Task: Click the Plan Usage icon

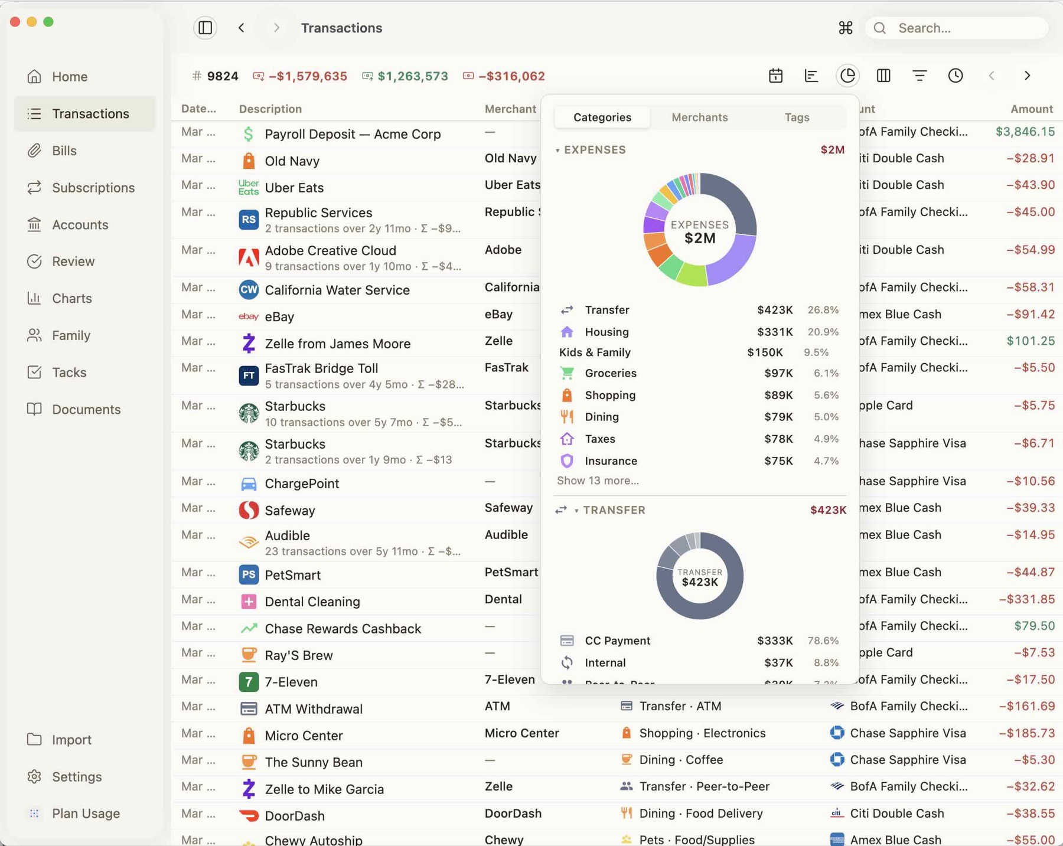Action: point(34,814)
